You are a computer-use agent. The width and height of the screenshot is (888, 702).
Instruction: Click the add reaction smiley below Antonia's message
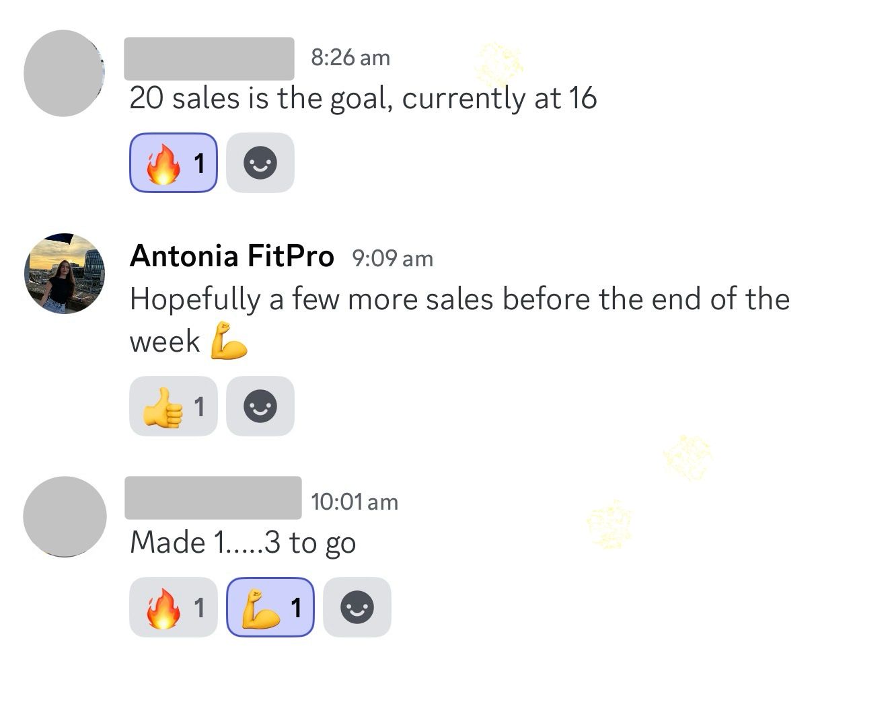click(x=260, y=406)
